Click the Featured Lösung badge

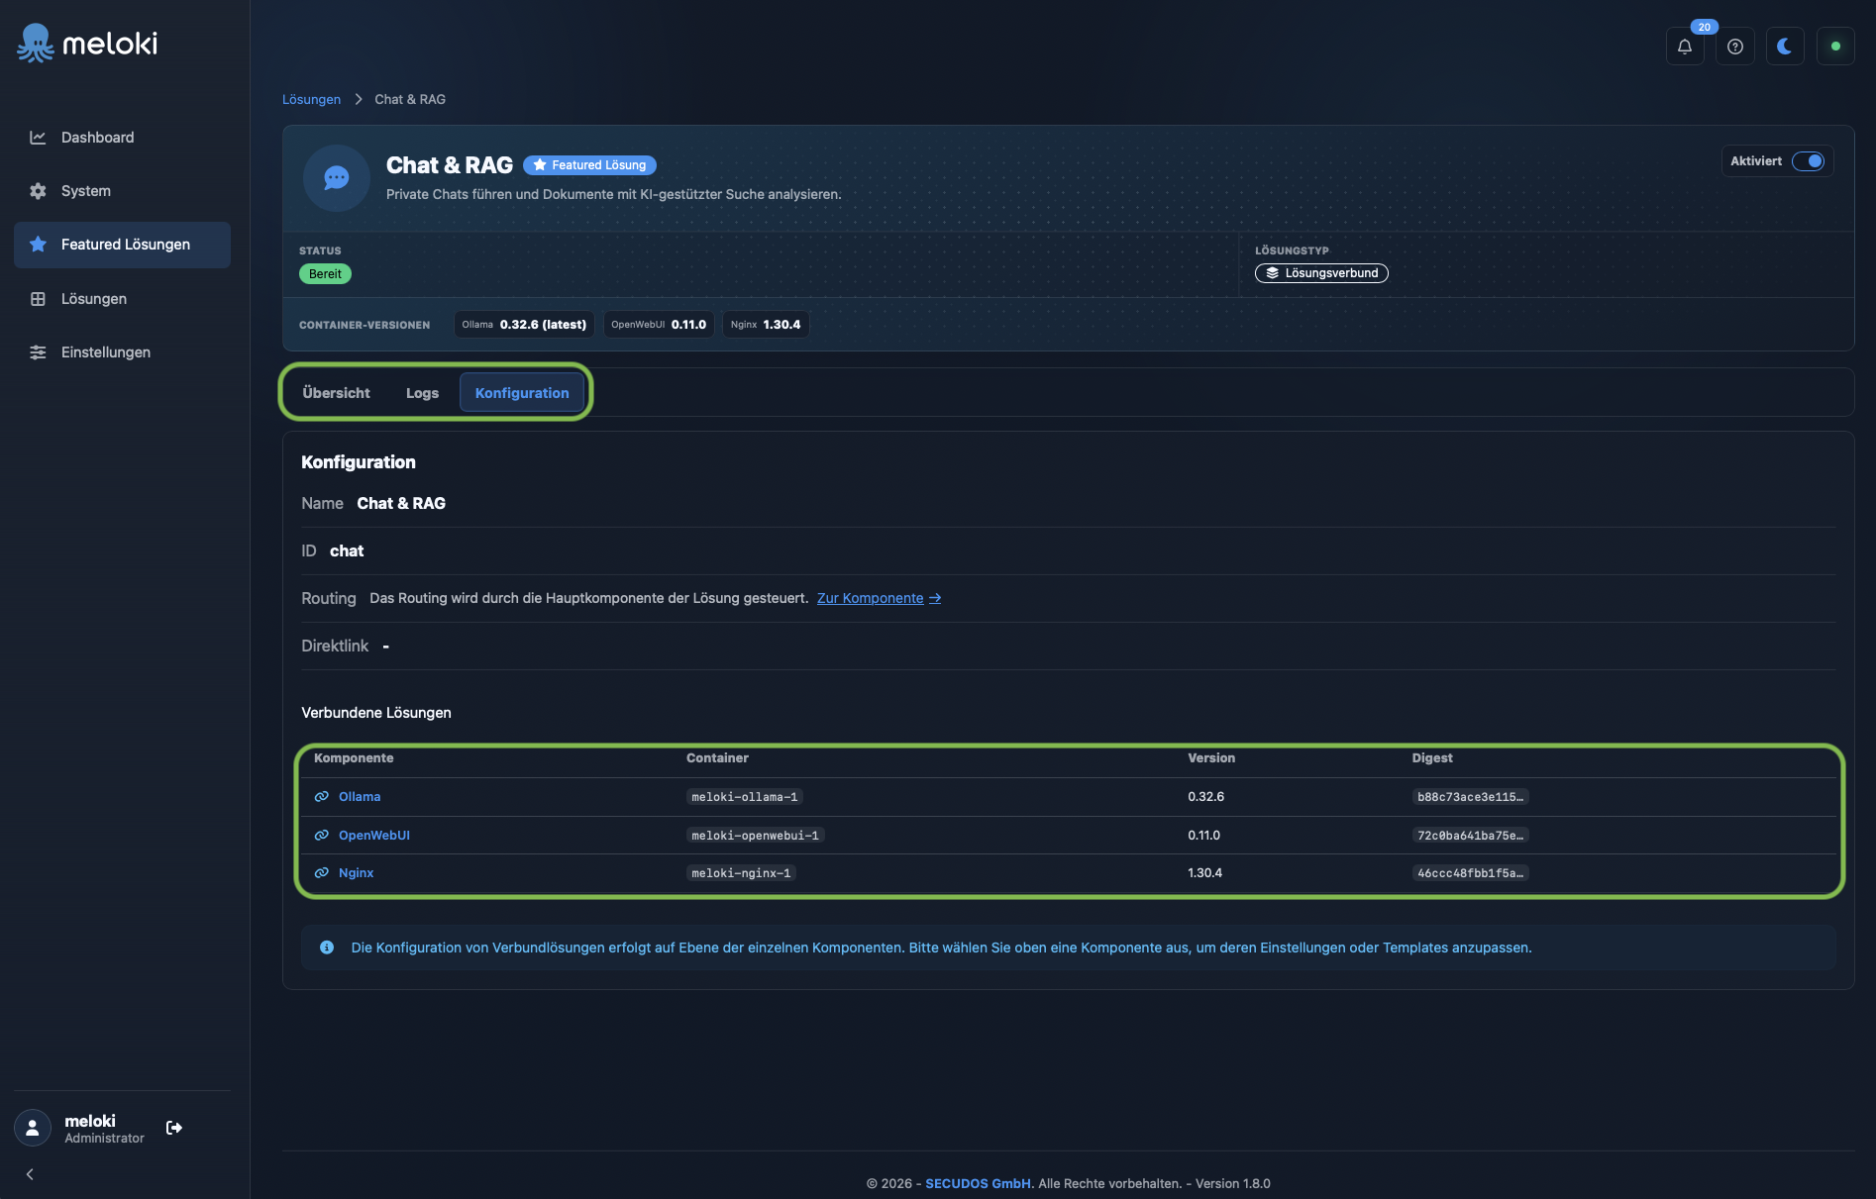pos(589,165)
